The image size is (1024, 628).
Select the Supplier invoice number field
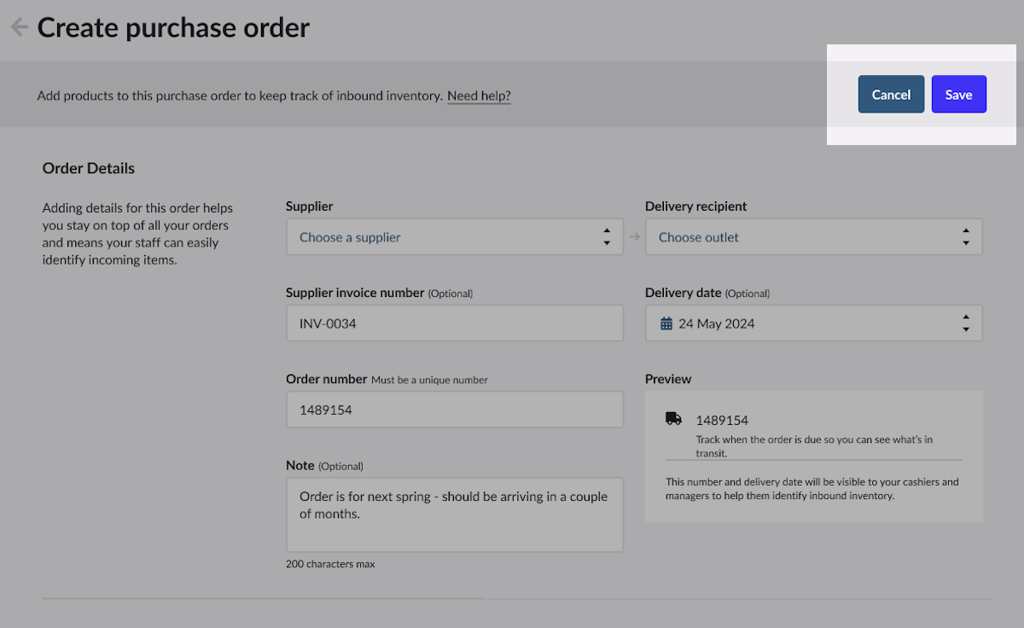point(452,323)
